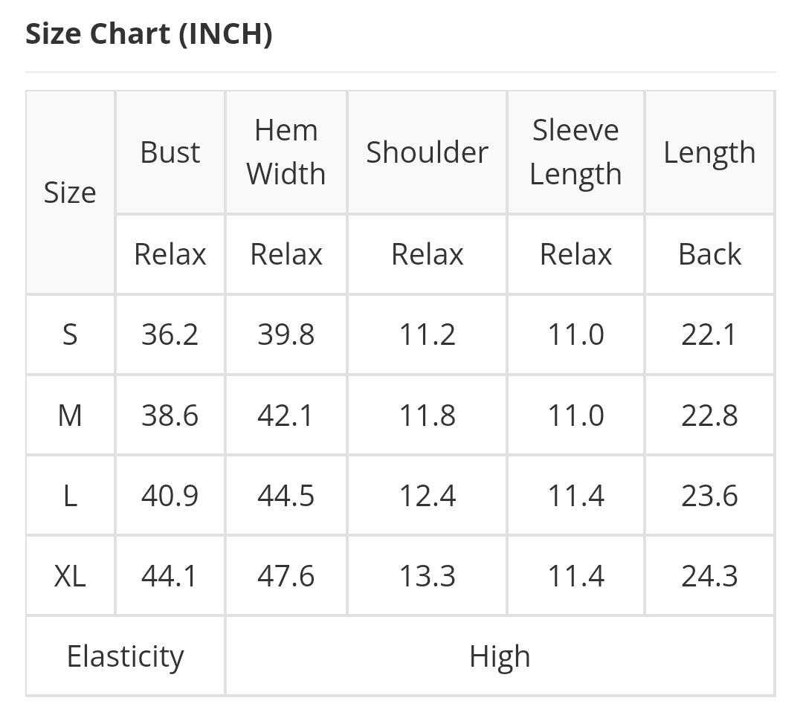The width and height of the screenshot is (803, 718).
Task: Select the S size row label
Action: click(70, 334)
